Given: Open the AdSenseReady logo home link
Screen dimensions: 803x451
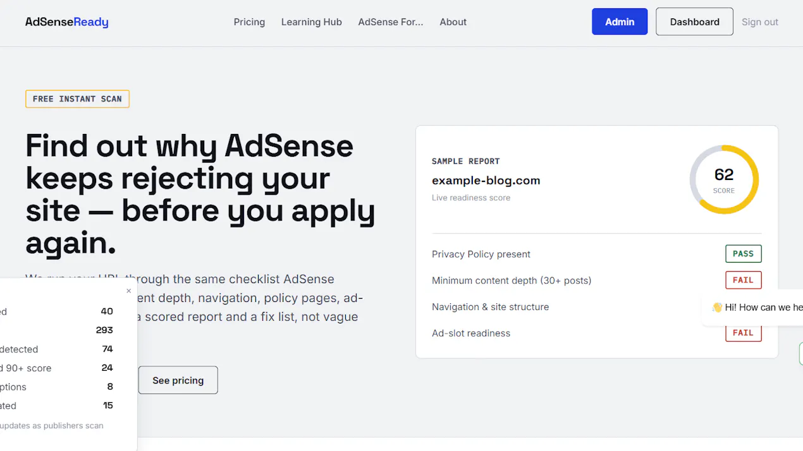Looking at the screenshot, I should [66, 22].
